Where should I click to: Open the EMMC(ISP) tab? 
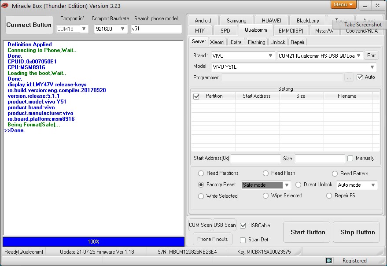tap(291, 31)
